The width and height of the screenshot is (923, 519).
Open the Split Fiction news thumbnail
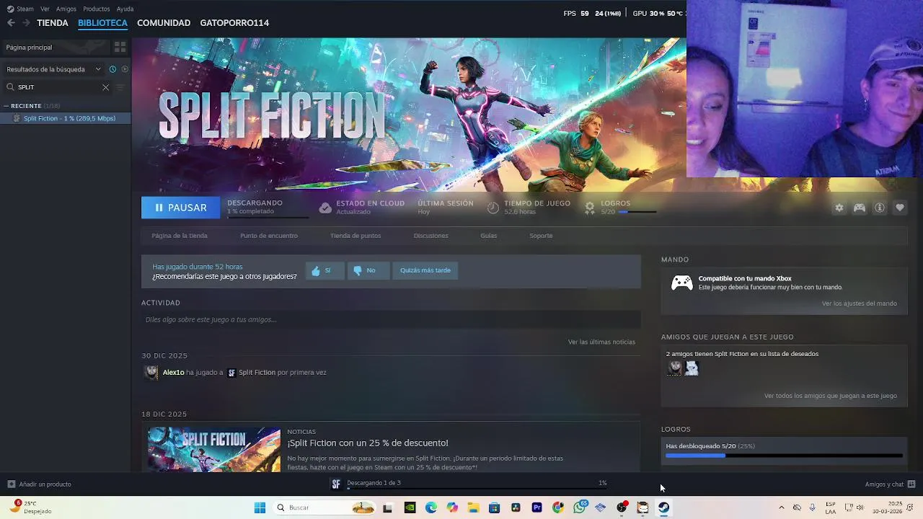[214, 450]
